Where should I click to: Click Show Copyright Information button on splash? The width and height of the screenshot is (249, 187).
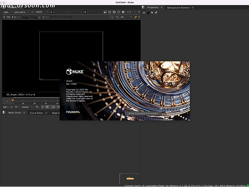tap(143, 114)
